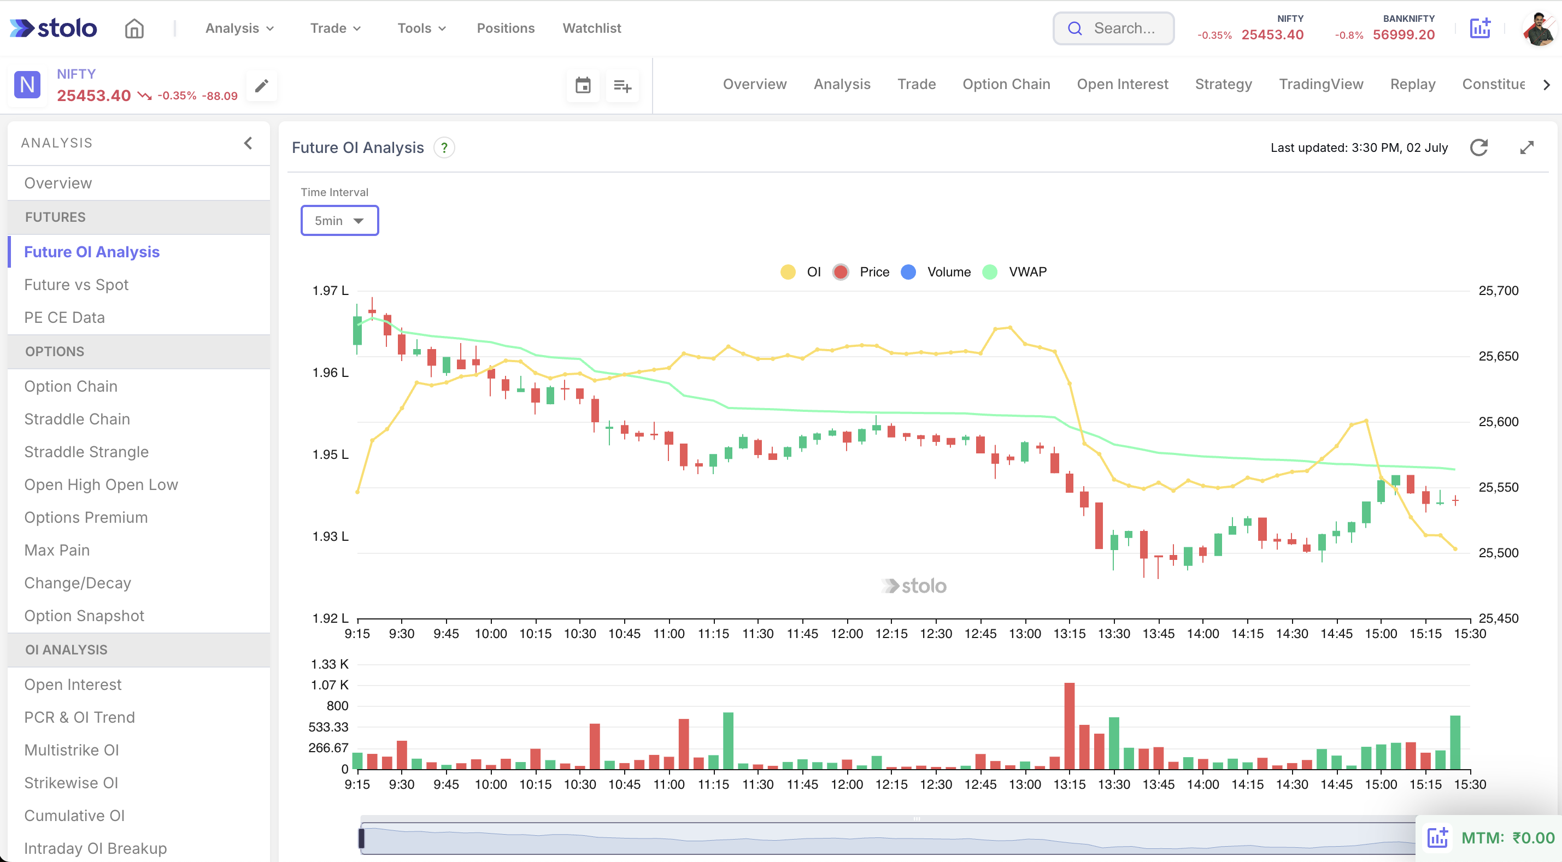Click the NIFTY symbol name text
Viewport: 1562px width, 862px height.
click(x=77, y=74)
